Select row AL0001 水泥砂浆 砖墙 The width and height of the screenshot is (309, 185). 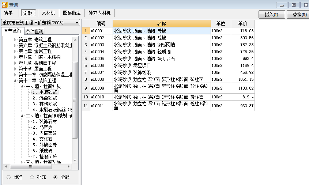[168, 31]
